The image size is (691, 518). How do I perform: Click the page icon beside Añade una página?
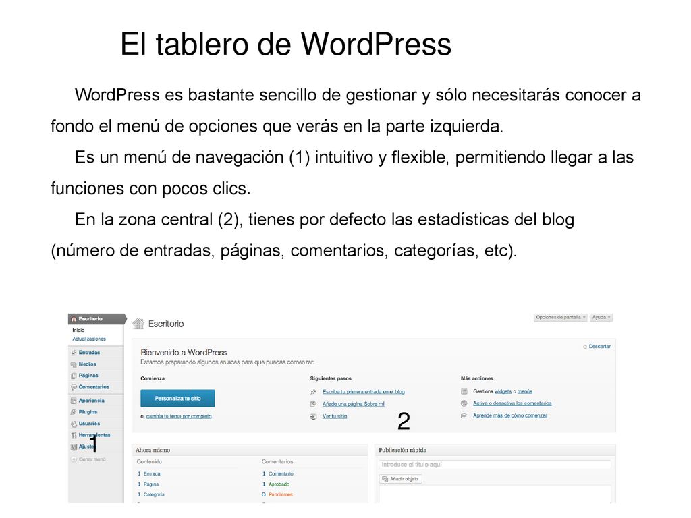(x=313, y=405)
